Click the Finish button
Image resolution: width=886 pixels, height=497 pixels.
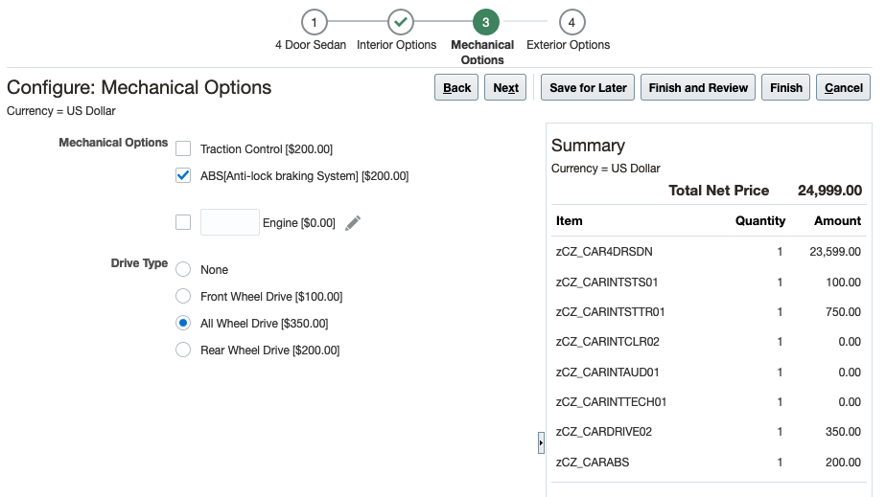[786, 88]
